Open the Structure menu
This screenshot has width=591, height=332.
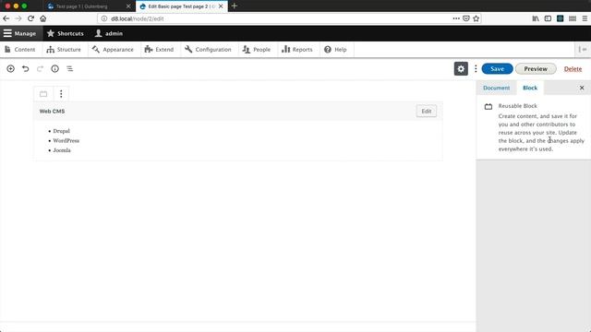pos(64,49)
